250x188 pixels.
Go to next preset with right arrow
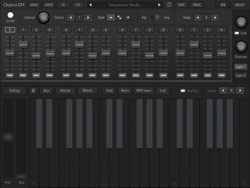[x=159, y=5]
